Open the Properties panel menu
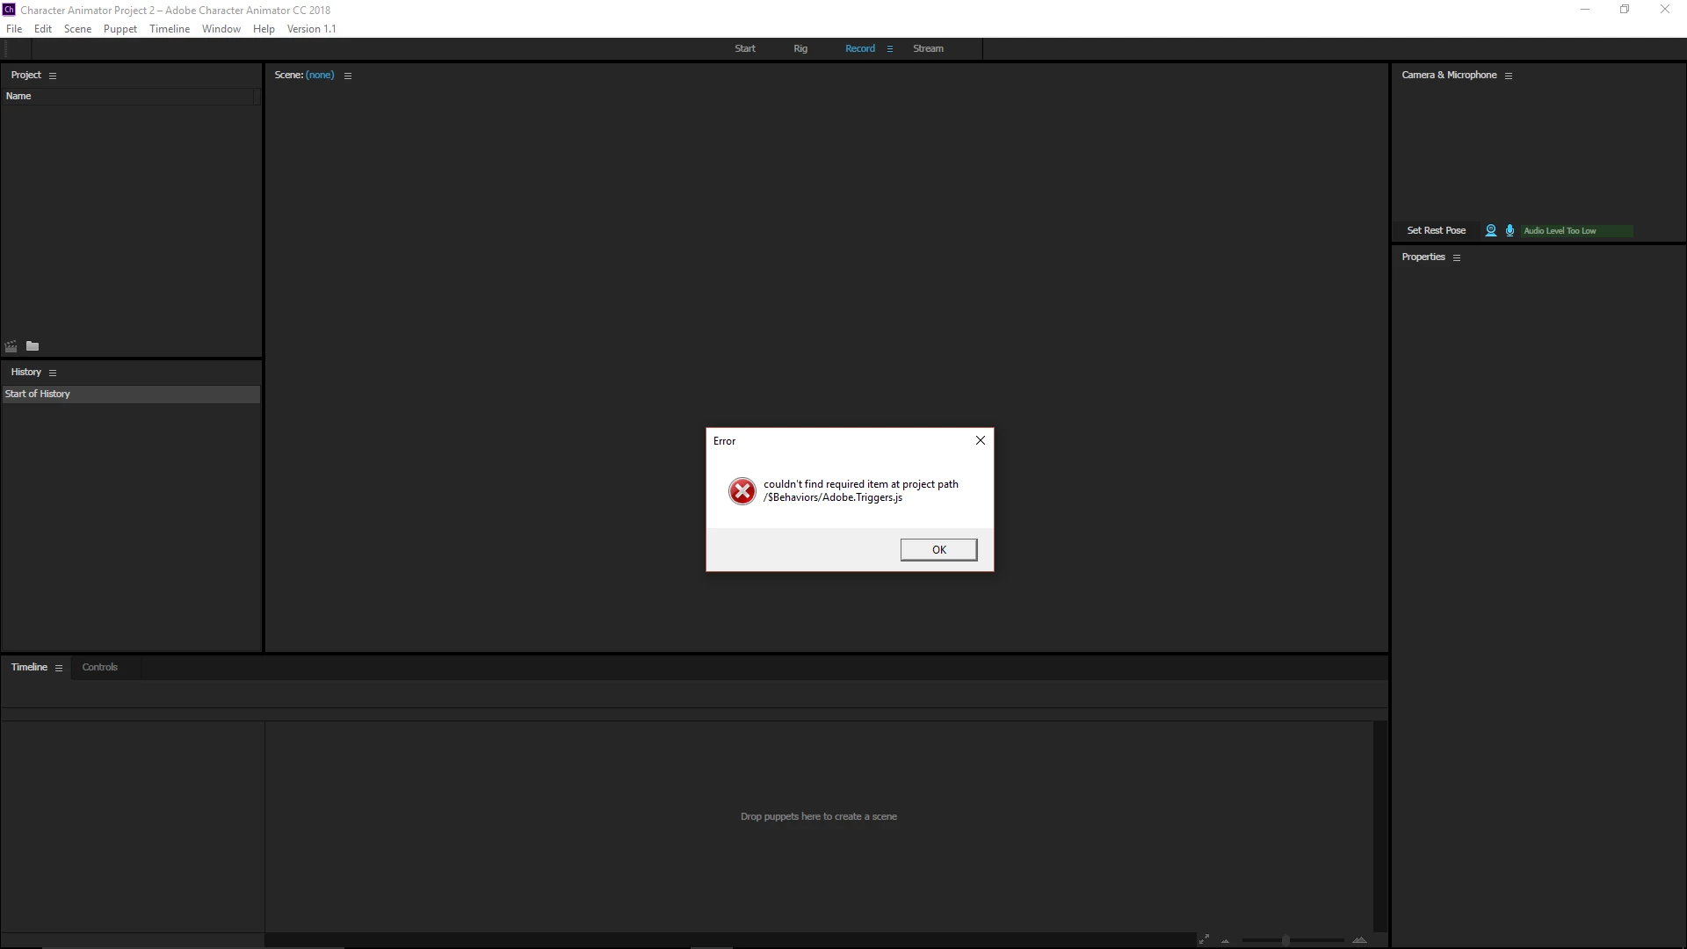The width and height of the screenshot is (1687, 949). [x=1457, y=257]
